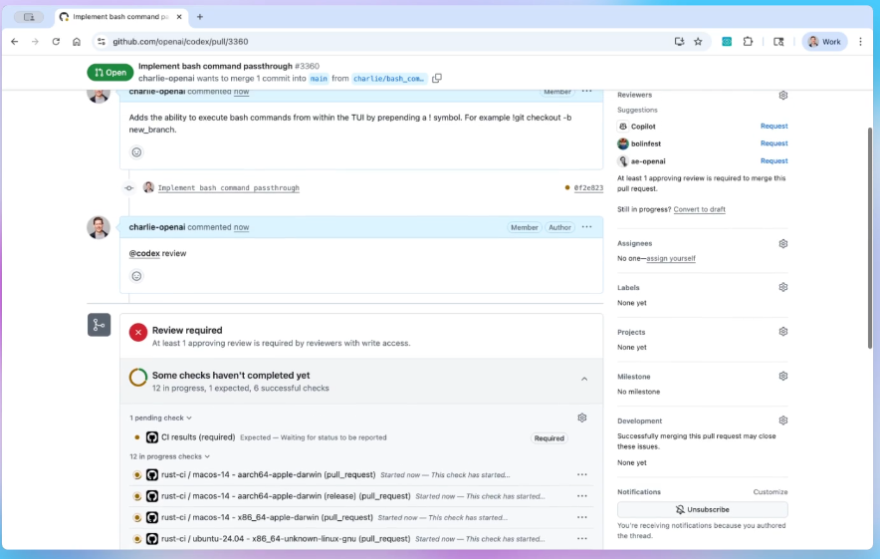The image size is (880, 559).
Task: Open menu for macos-14 x86_64-apple-darwin check
Action: [582, 517]
